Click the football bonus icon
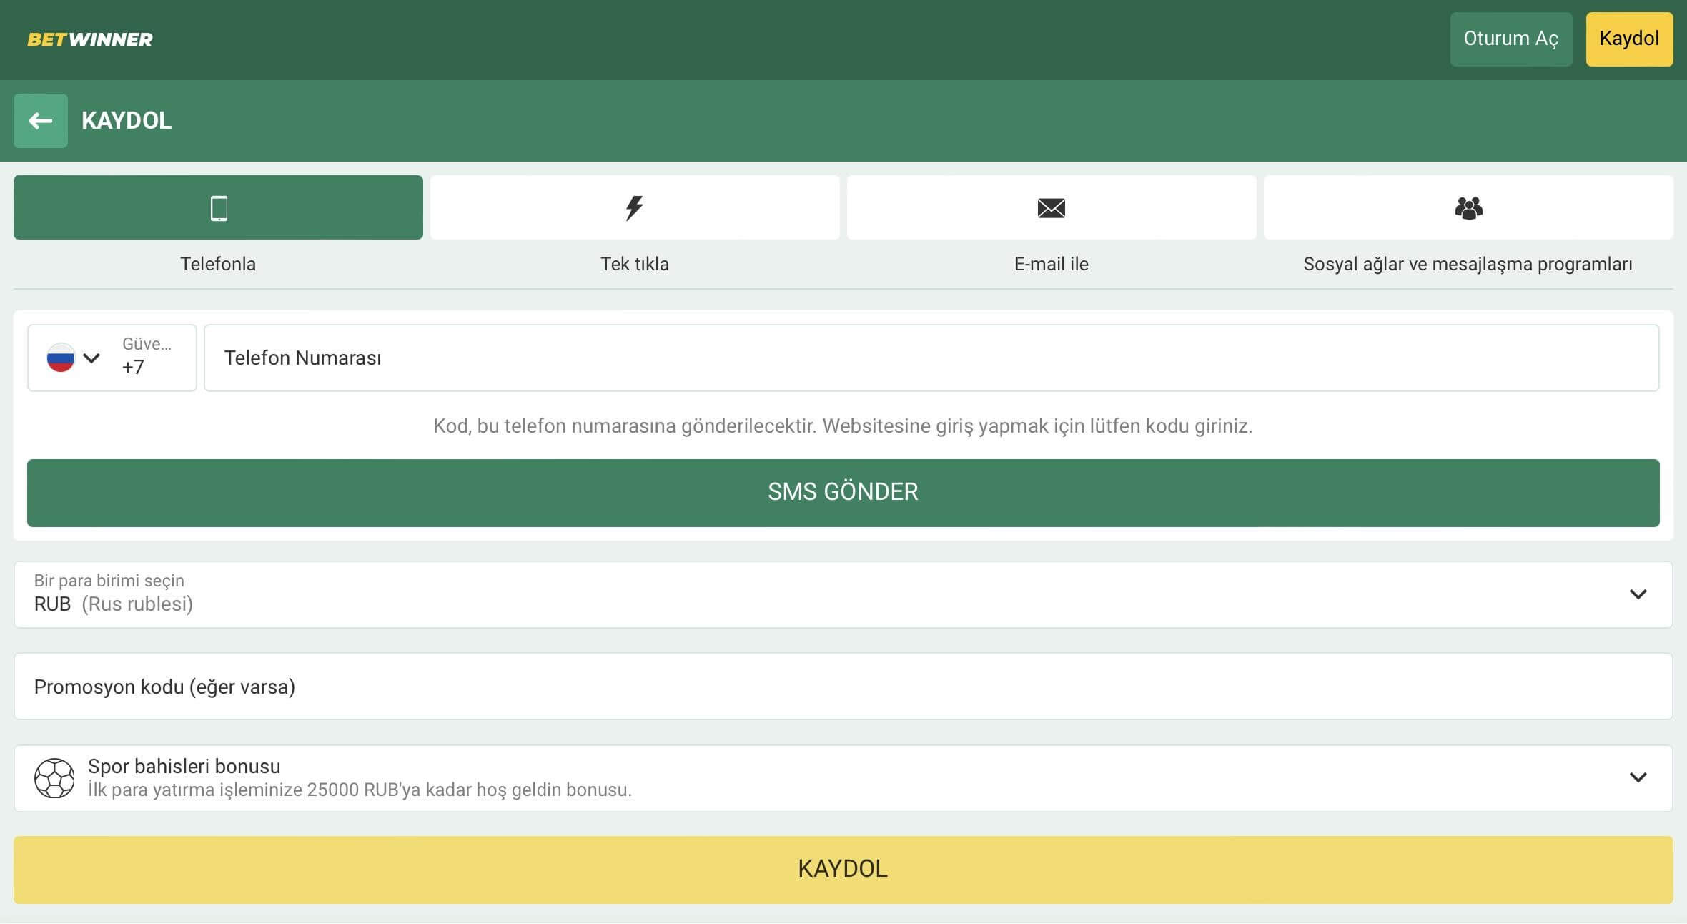 [54, 778]
